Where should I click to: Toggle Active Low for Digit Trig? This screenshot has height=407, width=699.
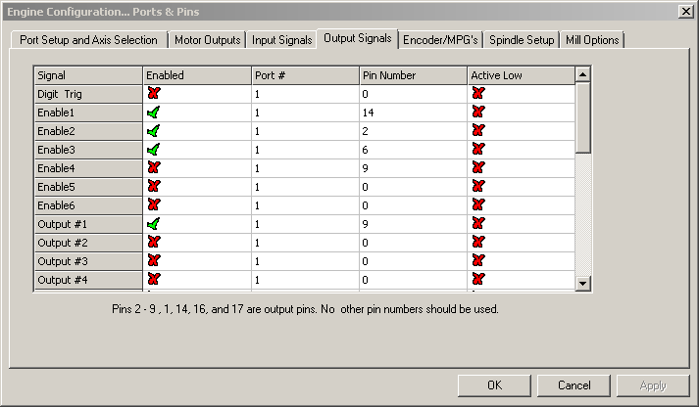pos(478,94)
